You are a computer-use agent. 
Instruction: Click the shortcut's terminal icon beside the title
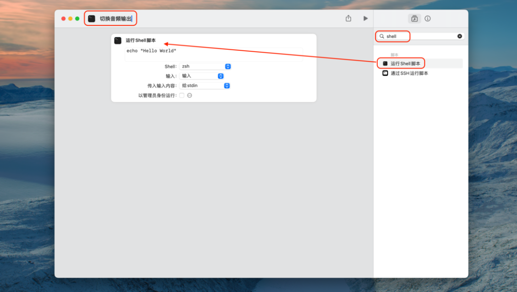pos(91,19)
